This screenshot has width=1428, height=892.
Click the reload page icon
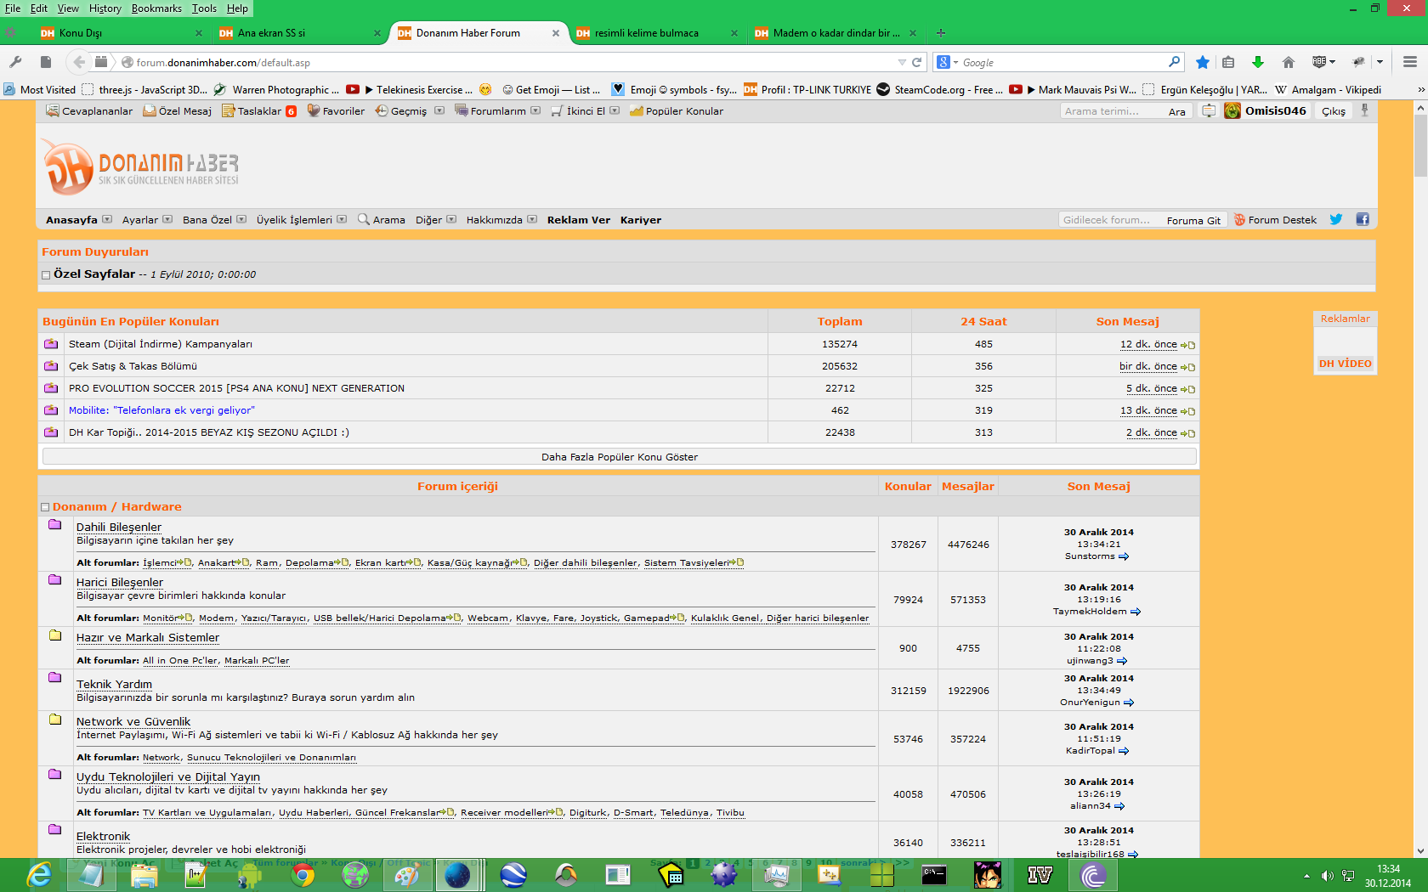[x=917, y=62]
